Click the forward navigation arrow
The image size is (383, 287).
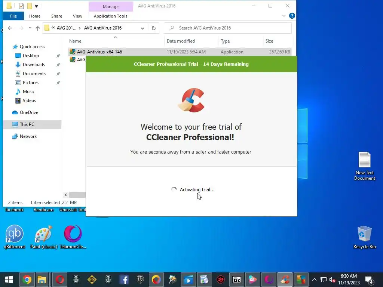coord(21,28)
